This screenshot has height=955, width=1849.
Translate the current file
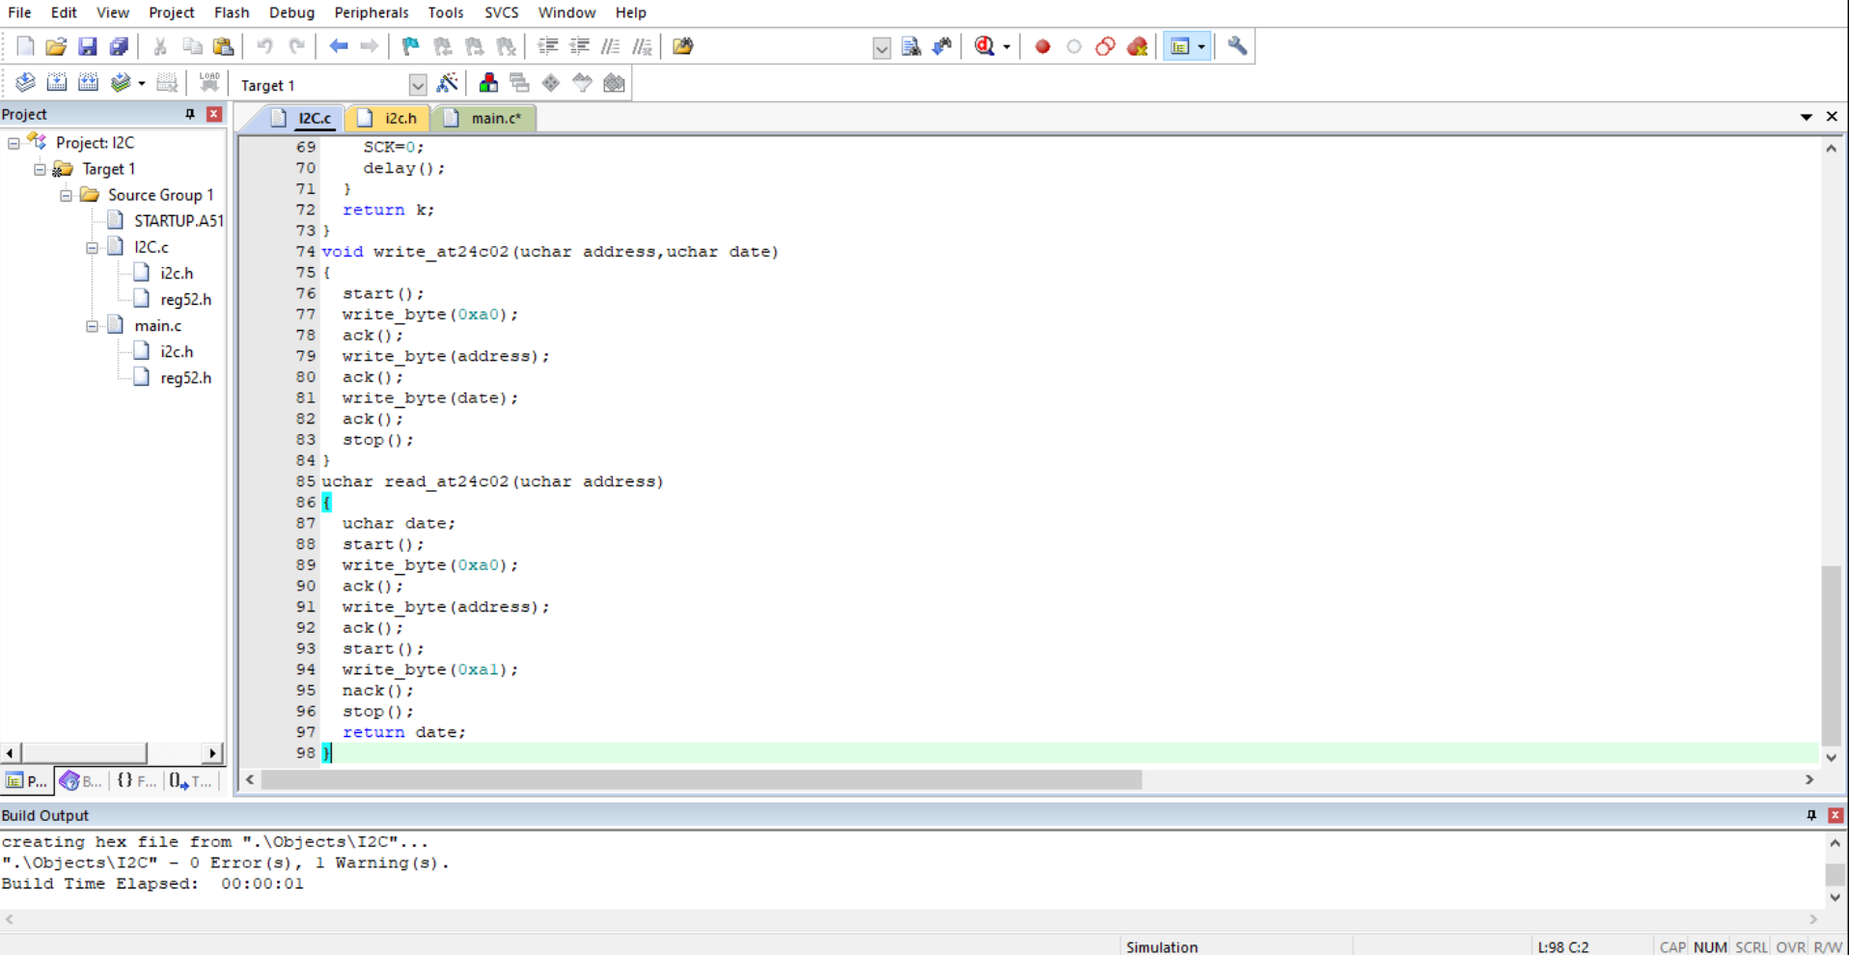pyautogui.click(x=25, y=83)
